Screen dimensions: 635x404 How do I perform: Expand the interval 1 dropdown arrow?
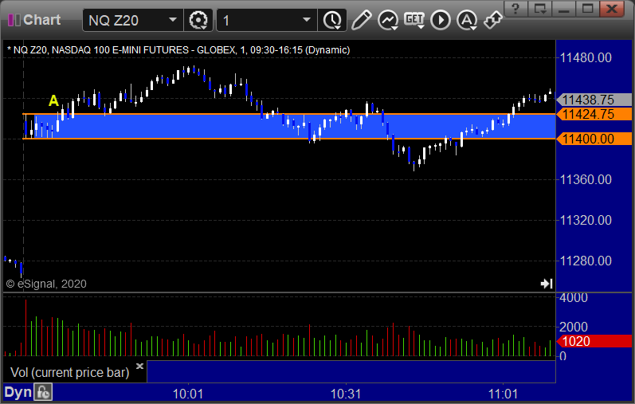click(307, 20)
